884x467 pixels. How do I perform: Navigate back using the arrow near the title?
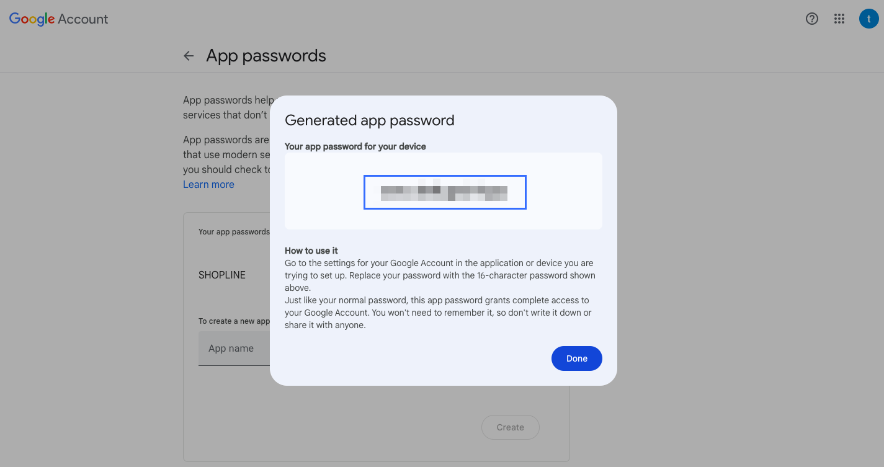pyautogui.click(x=189, y=55)
